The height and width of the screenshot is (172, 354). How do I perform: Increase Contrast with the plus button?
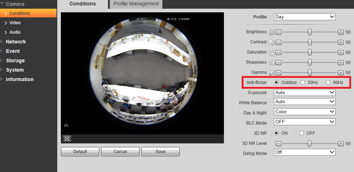(x=341, y=42)
